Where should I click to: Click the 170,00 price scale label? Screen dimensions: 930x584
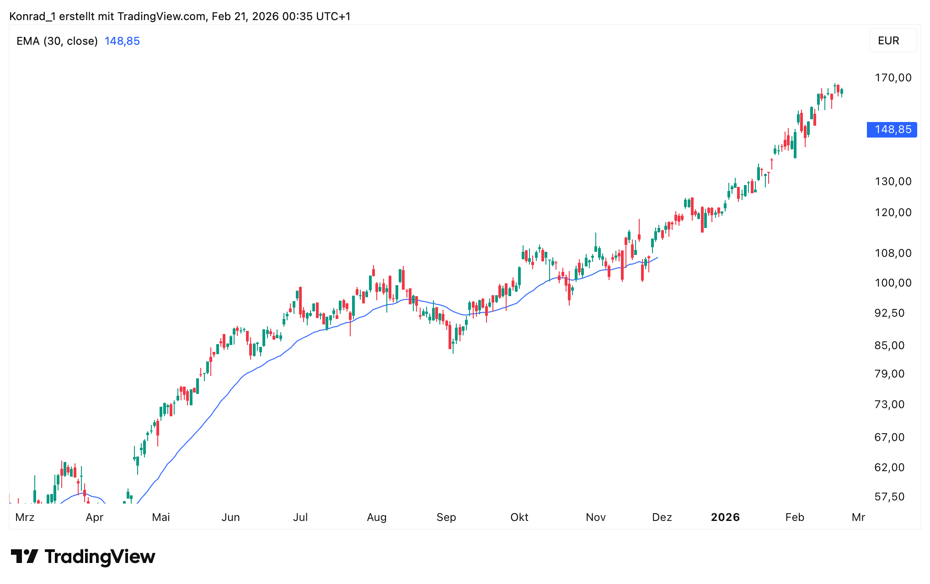pos(893,78)
